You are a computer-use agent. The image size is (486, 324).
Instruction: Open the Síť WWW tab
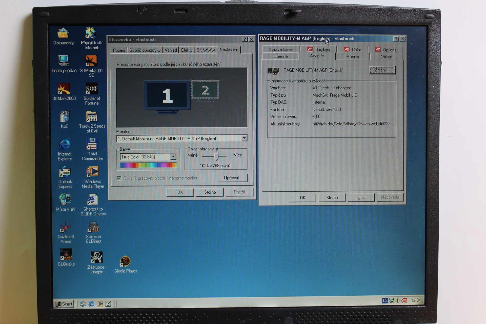(x=206, y=50)
